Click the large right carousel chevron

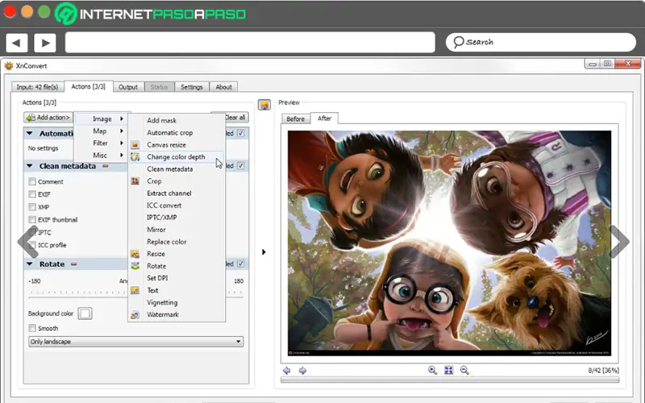tap(619, 241)
